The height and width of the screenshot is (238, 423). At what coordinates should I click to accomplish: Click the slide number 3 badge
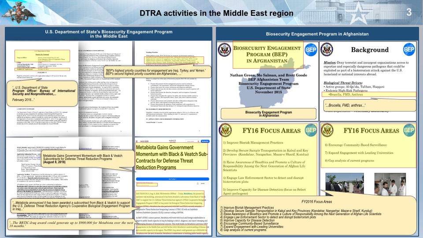409,12
